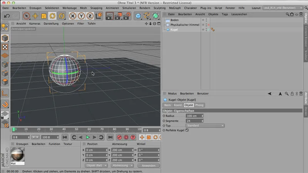Click the Radius stepper arrows
This screenshot has height=173, width=308.
click(x=203, y=116)
